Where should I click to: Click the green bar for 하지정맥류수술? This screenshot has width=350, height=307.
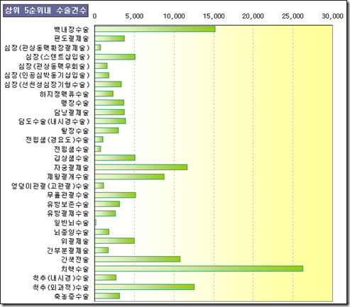[104, 94]
